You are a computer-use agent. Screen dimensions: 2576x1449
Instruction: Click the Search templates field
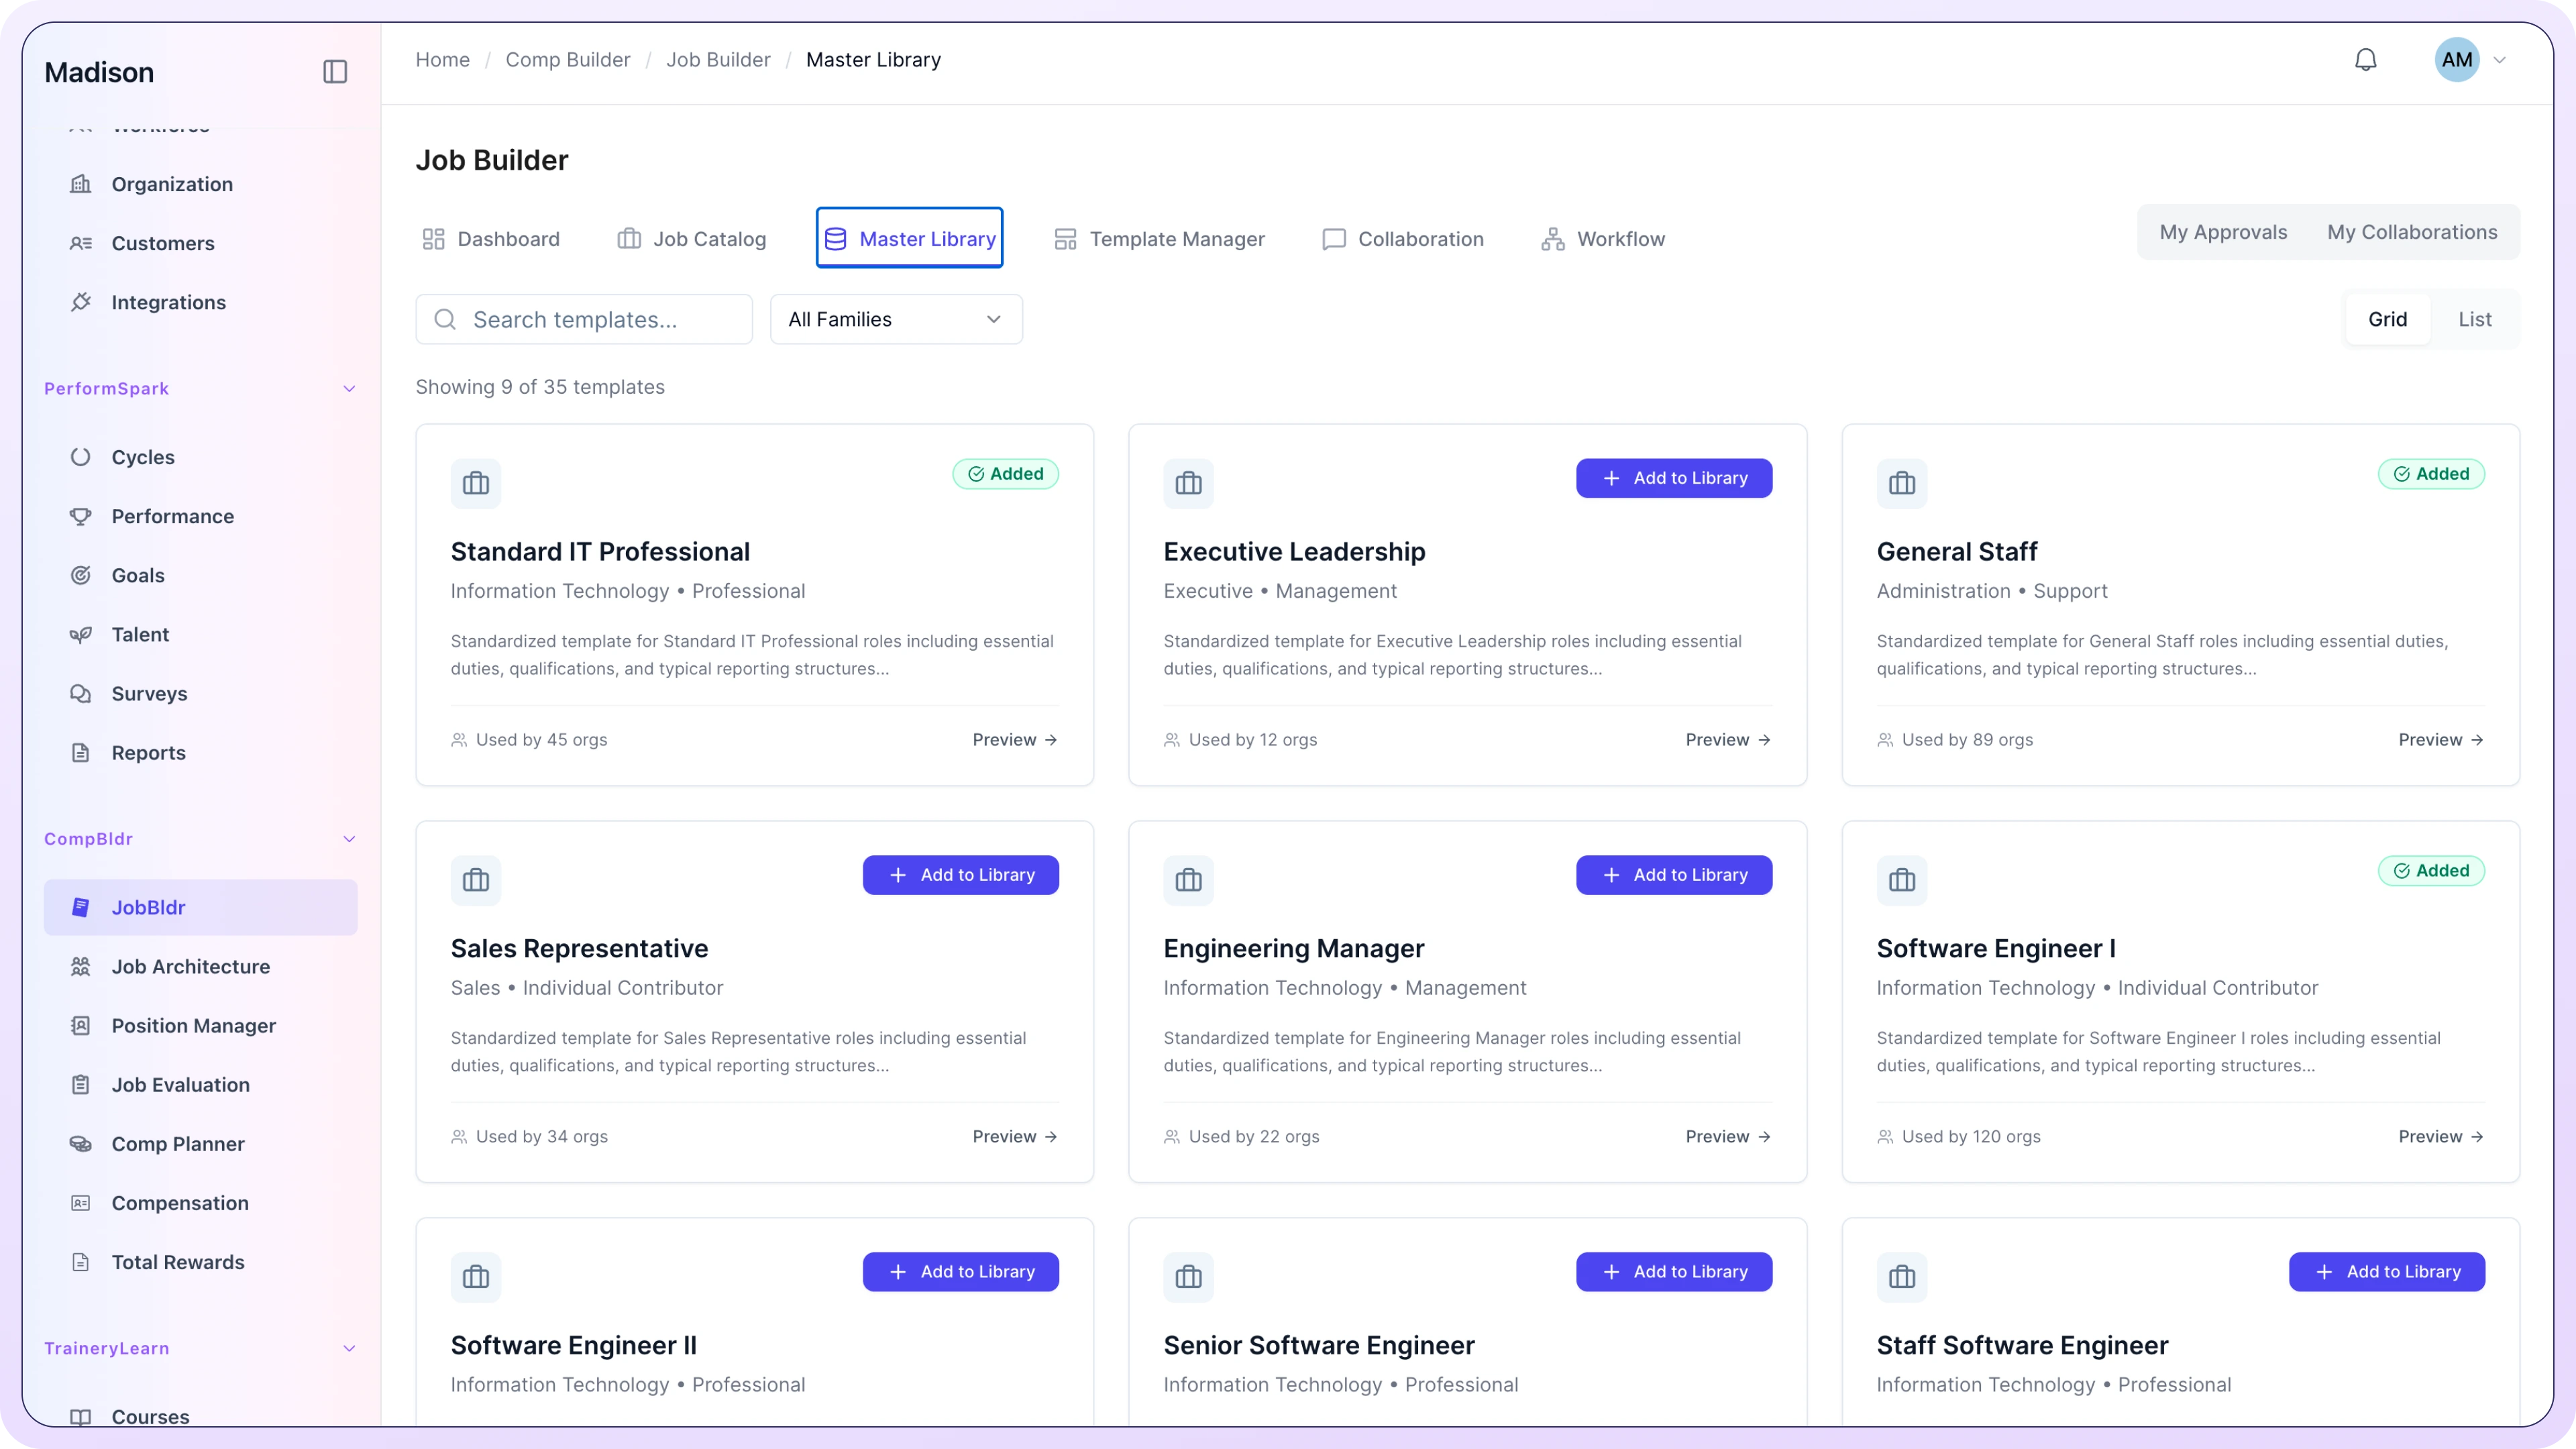click(x=584, y=319)
